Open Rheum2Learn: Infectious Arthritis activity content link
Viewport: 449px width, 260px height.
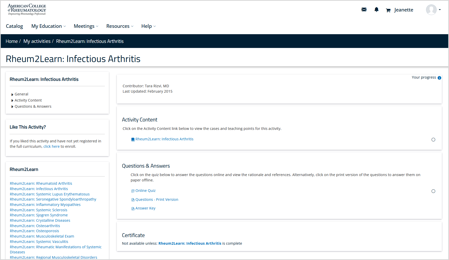[164, 139]
